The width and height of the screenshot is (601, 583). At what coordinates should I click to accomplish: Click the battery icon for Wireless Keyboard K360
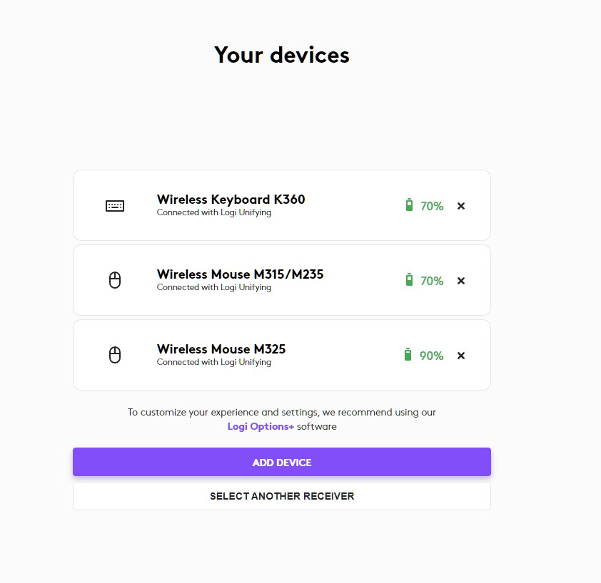pos(409,205)
